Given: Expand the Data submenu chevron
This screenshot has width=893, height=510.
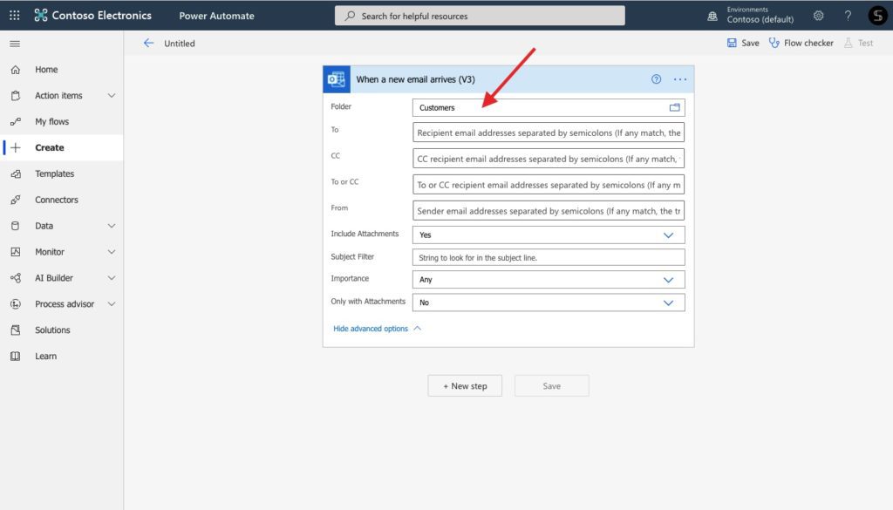Looking at the screenshot, I should coord(112,226).
